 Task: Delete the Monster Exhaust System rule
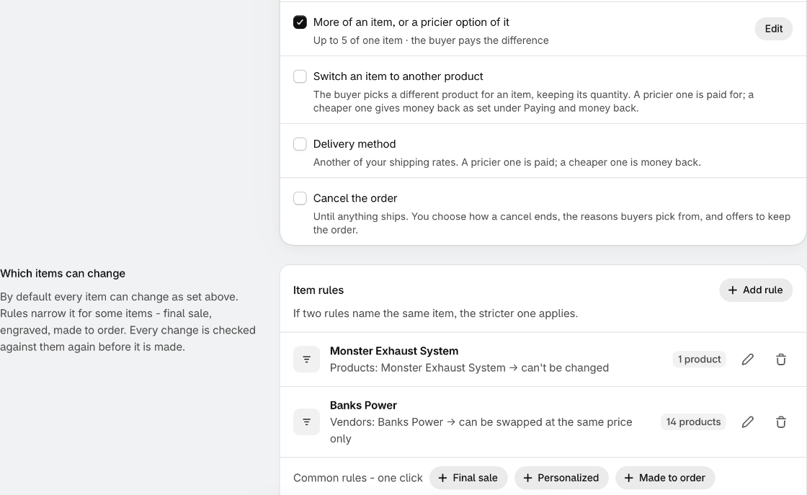click(x=781, y=359)
